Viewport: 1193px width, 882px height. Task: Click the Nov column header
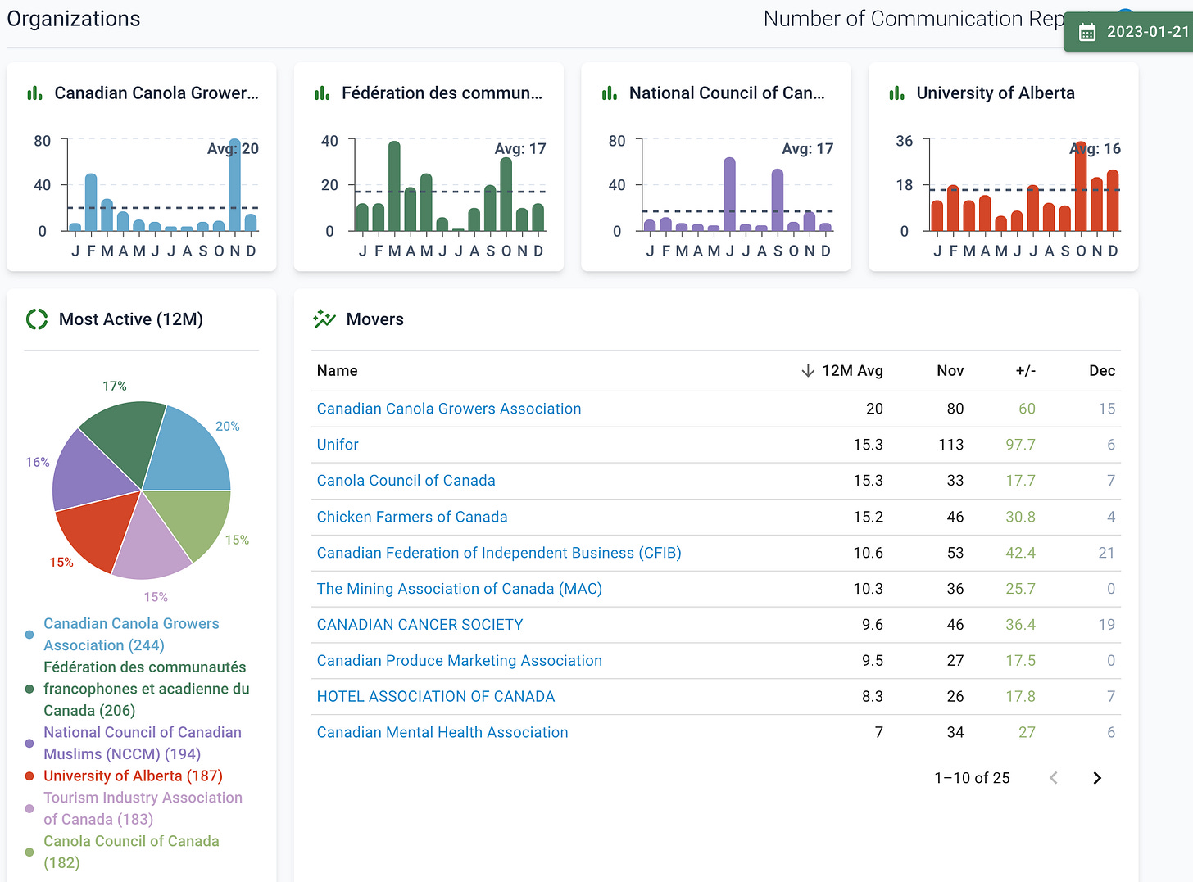(x=950, y=371)
